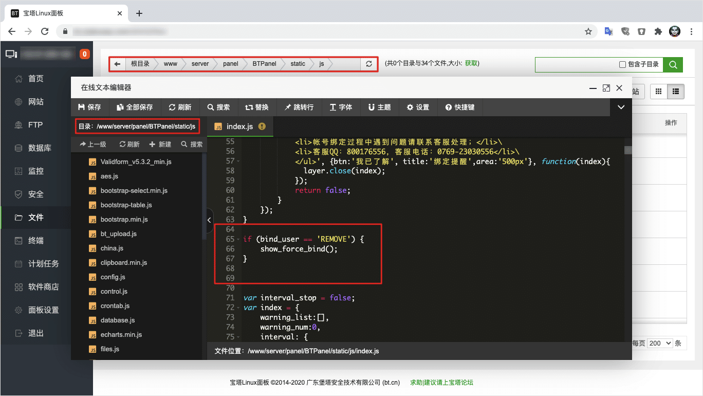Maximize the online text editor dialog
Viewport: 703px width, 396px height.
[606, 88]
